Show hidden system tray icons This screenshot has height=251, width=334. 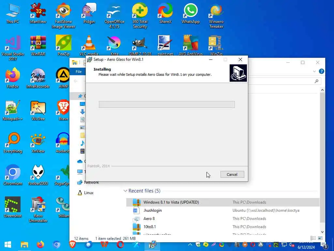tap(190, 244)
